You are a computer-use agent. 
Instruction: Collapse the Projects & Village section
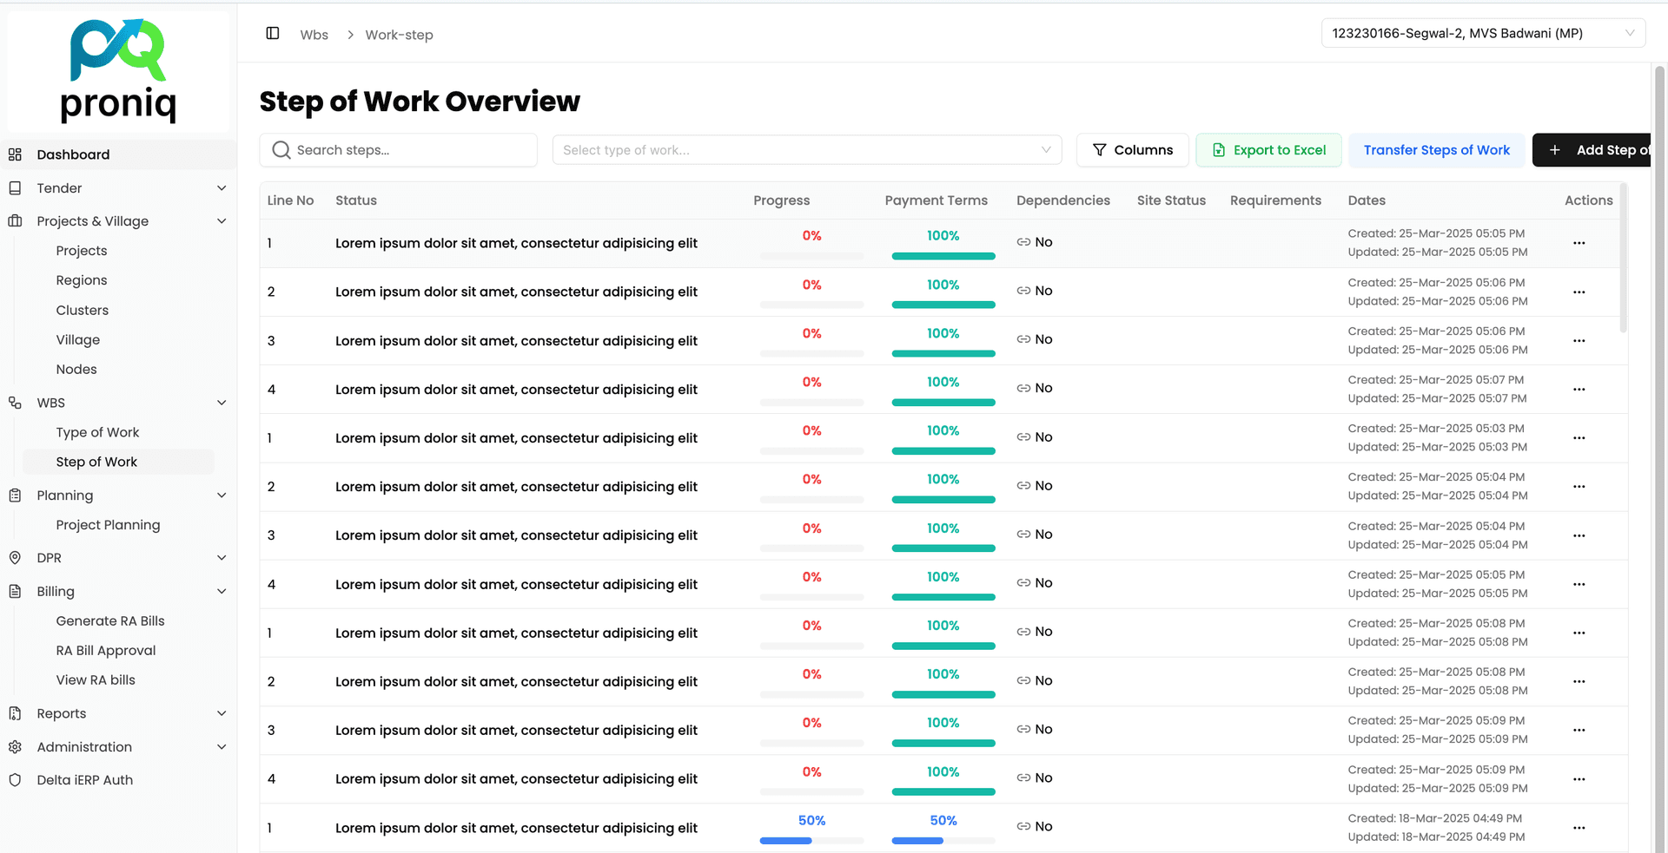tap(222, 221)
